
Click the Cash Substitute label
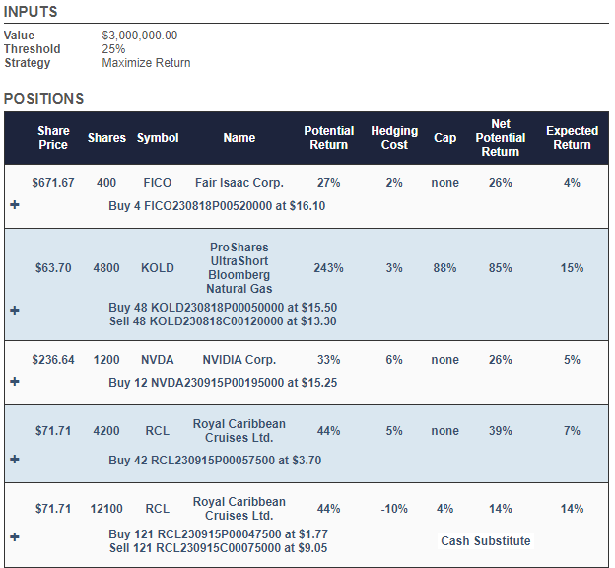[486, 541]
